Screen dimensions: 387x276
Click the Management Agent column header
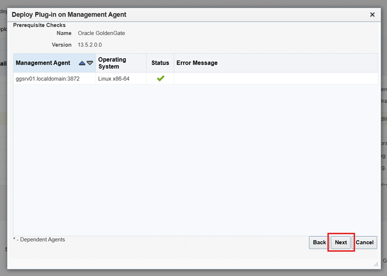pyautogui.click(x=43, y=63)
